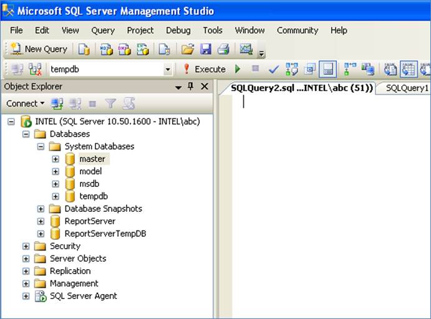Click the green Debug play arrow
The width and height of the screenshot is (431, 319).
click(x=238, y=69)
